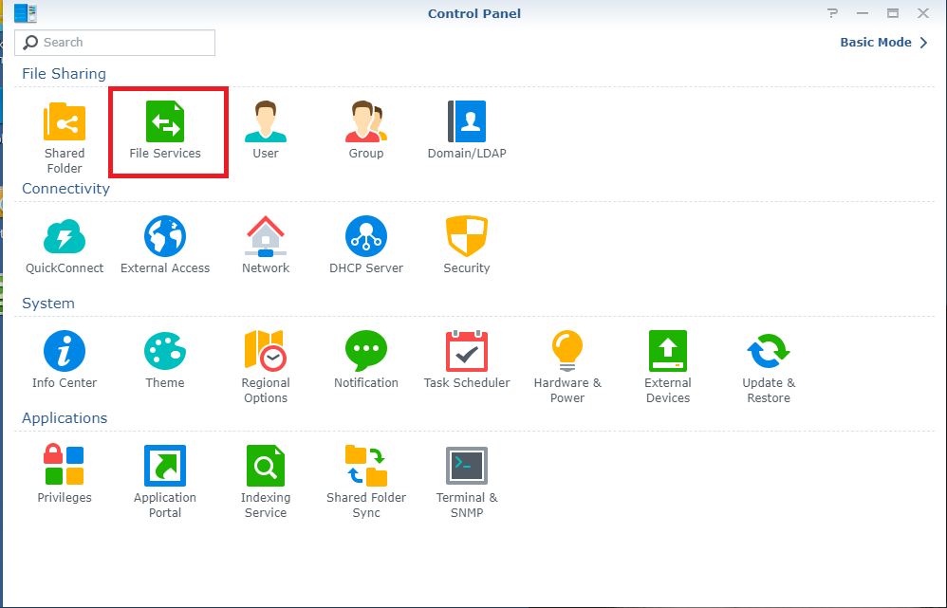Select the DHCP Server icon
947x608 pixels.
[x=366, y=238]
